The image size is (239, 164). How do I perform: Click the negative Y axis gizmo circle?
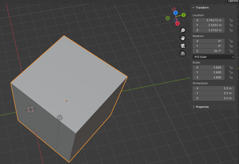(168, 18)
